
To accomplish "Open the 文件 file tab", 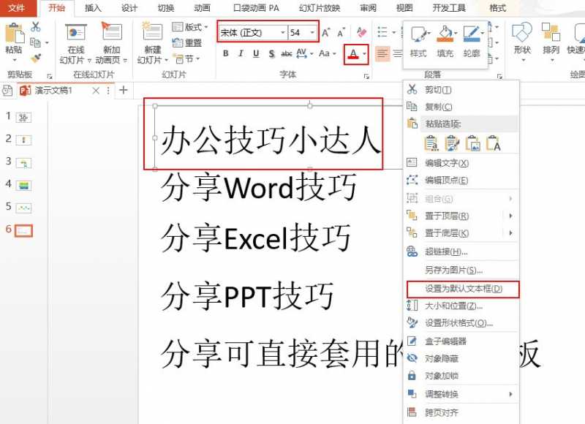I will pyautogui.click(x=17, y=8).
